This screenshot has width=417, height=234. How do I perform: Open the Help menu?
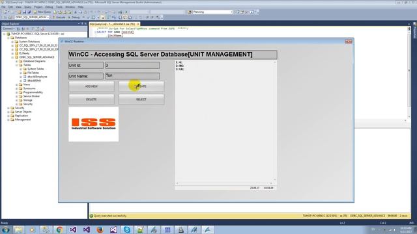click(80, 7)
